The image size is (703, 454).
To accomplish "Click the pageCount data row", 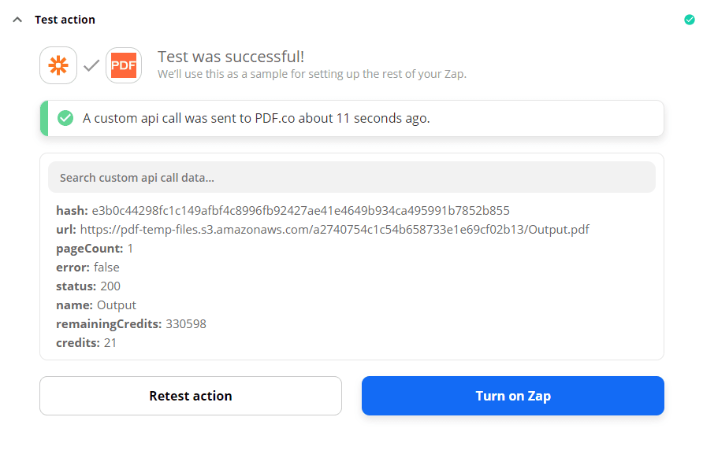I will [95, 249].
